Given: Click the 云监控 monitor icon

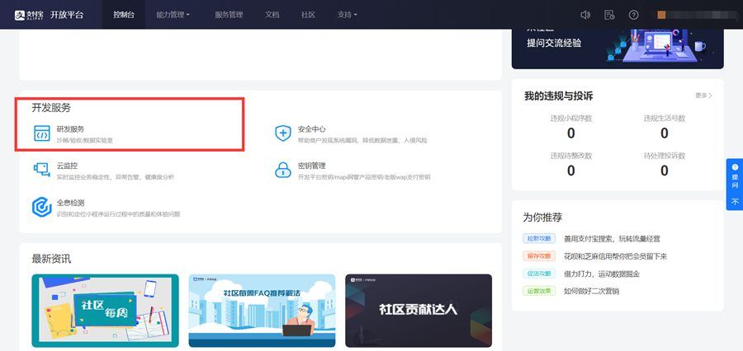Looking at the screenshot, I should 41,170.
